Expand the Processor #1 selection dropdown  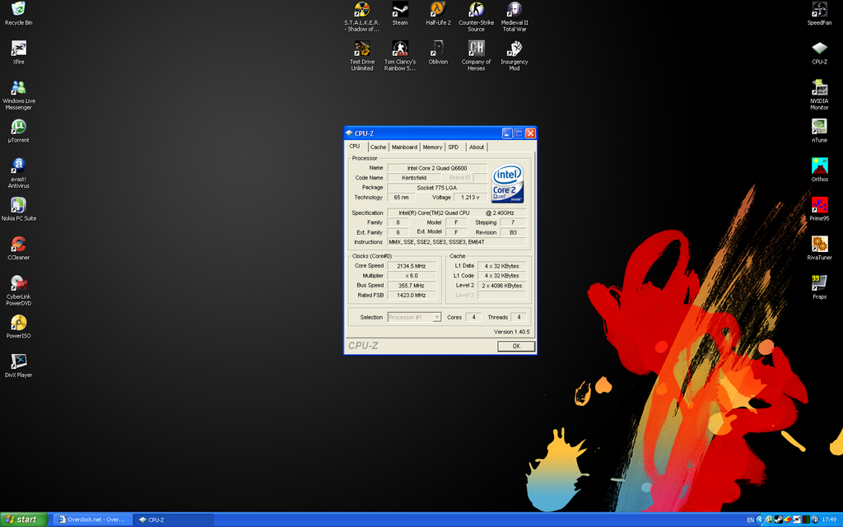[436, 317]
